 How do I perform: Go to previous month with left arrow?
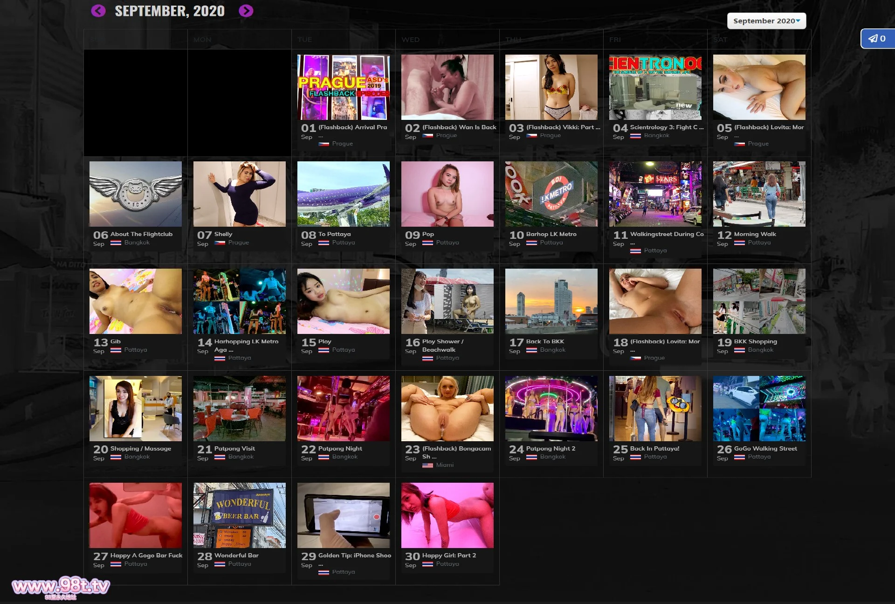pos(98,11)
